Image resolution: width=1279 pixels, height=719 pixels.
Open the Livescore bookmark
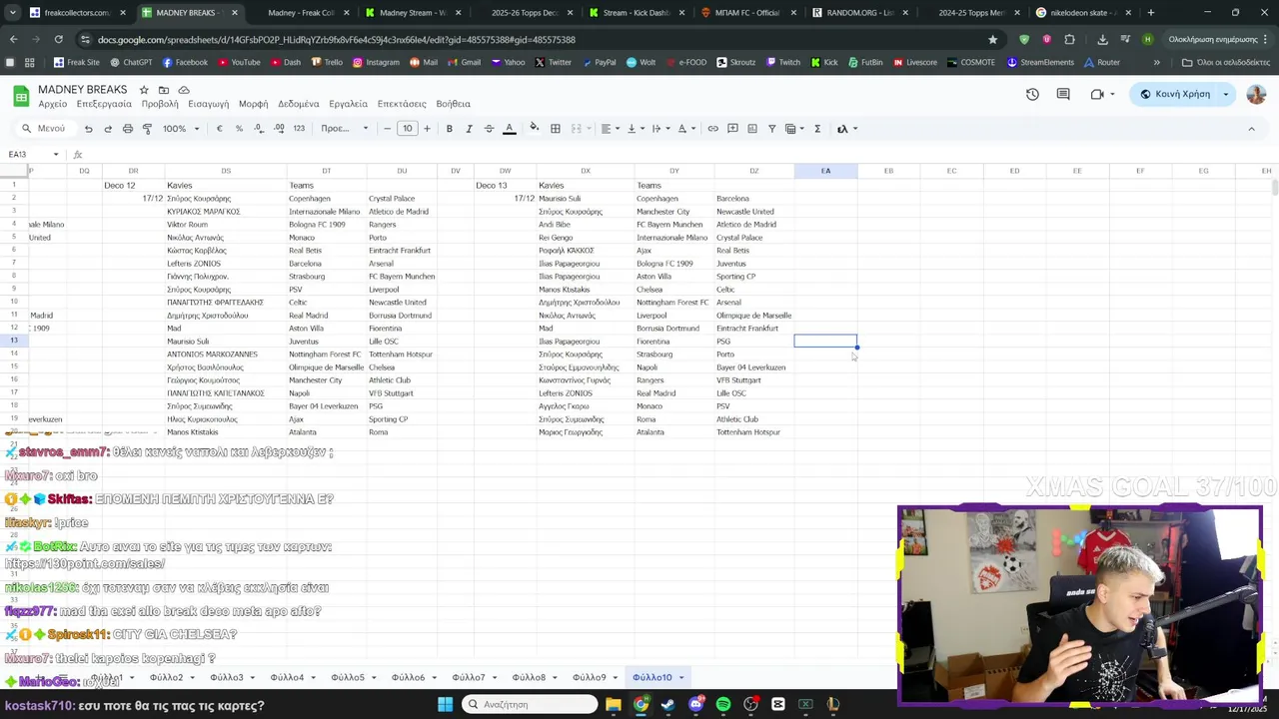914,62
